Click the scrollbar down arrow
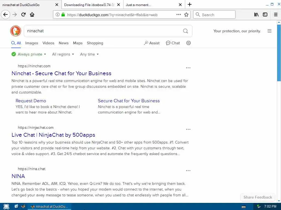Screen dimensions: 281x210 click(279, 201)
